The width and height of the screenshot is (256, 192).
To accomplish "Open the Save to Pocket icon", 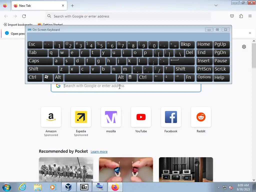I will (232, 16).
